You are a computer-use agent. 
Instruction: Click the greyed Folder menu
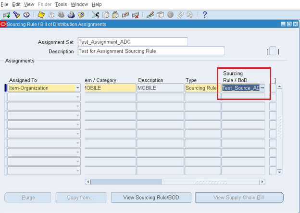[45, 4]
